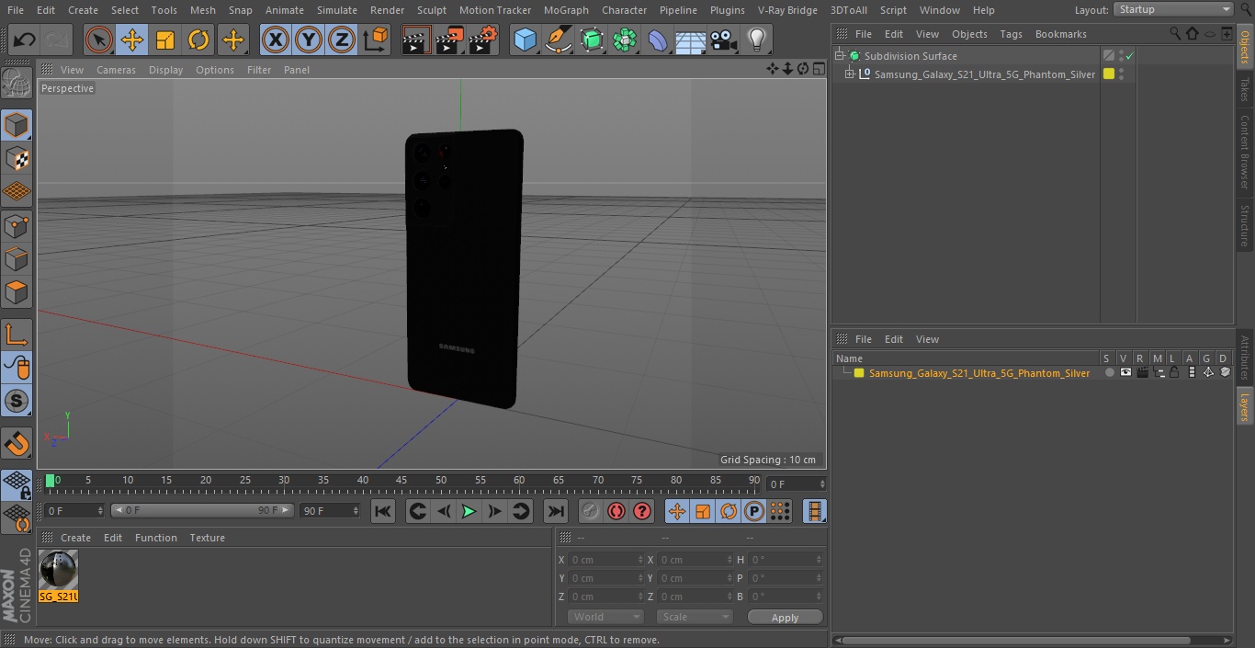Activate the Scale tool
The height and width of the screenshot is (648, 1255).
(165, 40)
